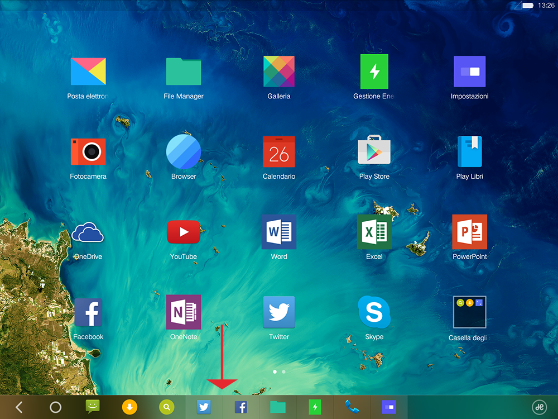
Task: Open the Calendario app
Action: [x=279, y=151]
